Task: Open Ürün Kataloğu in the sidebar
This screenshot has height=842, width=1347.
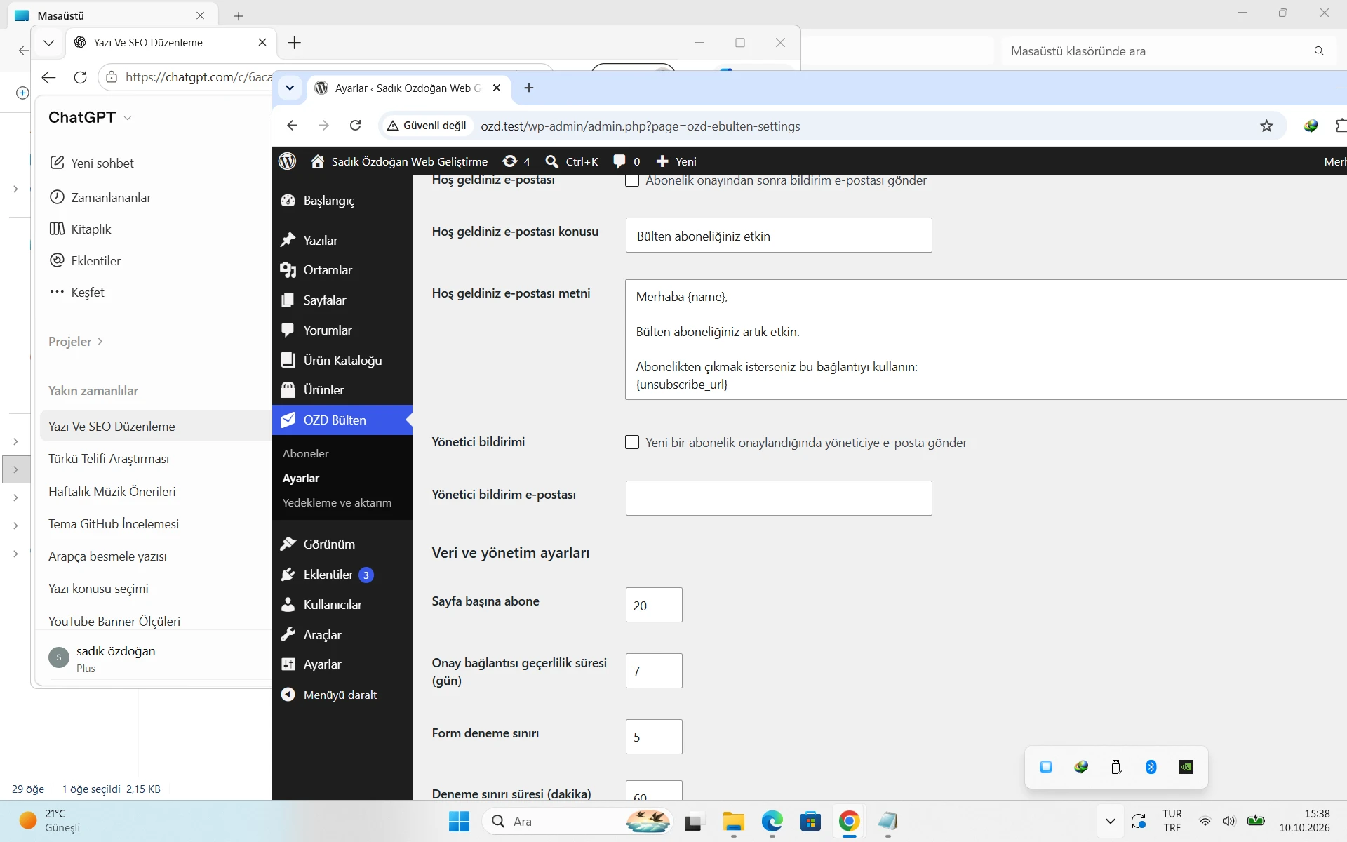Action: pyautogui.click(x=342, y=360)
